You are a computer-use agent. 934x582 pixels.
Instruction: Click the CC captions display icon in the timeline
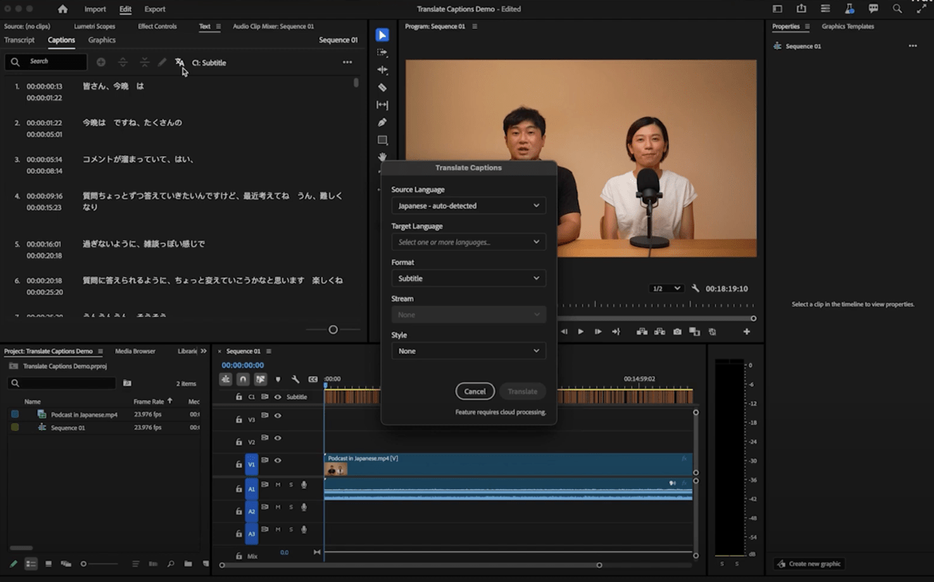[313, 379]
